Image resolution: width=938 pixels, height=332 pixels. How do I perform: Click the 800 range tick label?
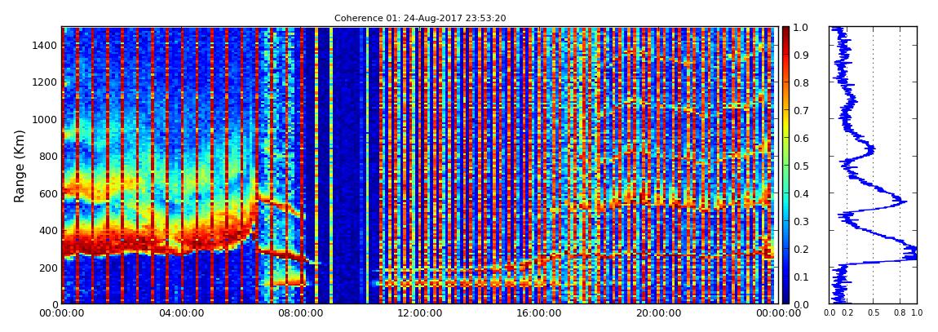coord(48,156)
